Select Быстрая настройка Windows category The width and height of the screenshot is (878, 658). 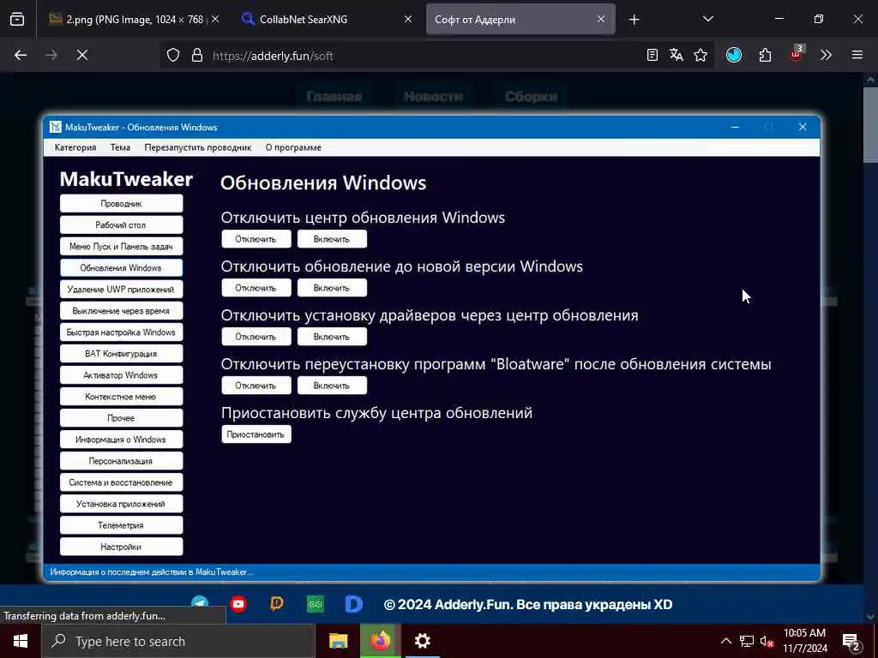pyautogui.click(x=122, y=332)
